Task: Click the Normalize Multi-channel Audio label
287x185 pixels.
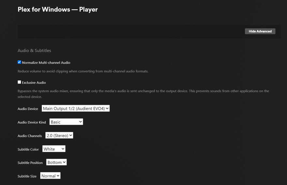Action: tap(46, 63)
